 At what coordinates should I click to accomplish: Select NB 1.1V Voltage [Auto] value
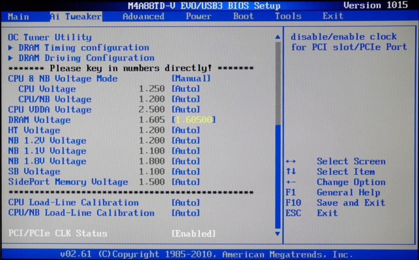(186, 151)
